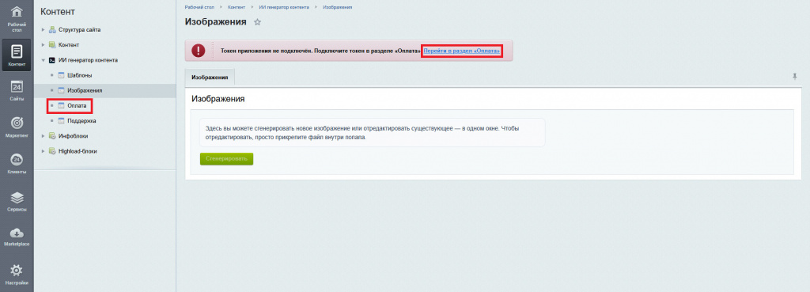Viewport: 810px width, 292px height.
Task: Click the Контент panel heading
Action: tap(57, 12)
